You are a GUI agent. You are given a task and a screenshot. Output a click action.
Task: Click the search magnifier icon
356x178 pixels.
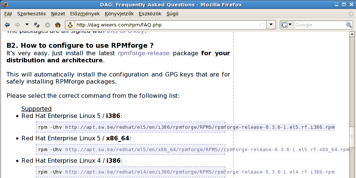click(x=349, y=25)
